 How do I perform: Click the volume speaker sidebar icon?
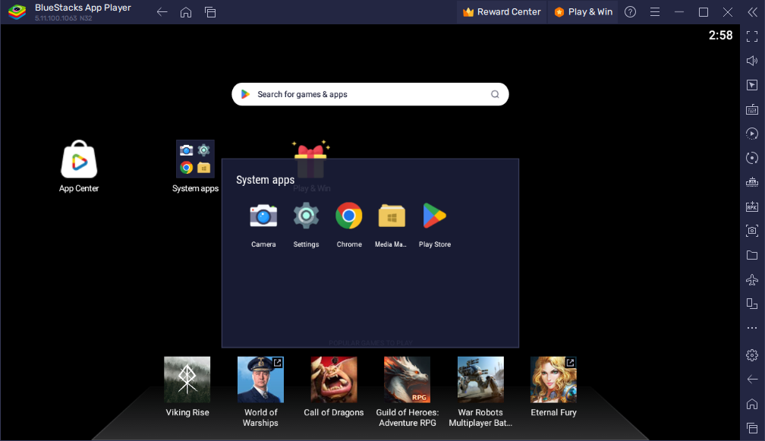[752, 61]
